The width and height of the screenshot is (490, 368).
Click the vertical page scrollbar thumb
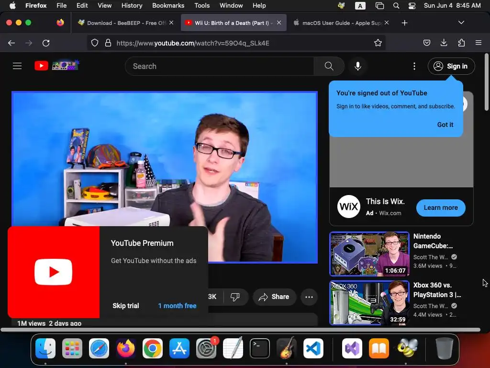click(486, 82)
